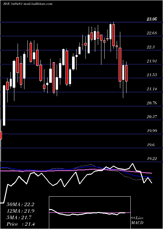Viewport: 163px width, 229px height.
Task: Click the Live MACD label
Action: (x=137, y=220)
